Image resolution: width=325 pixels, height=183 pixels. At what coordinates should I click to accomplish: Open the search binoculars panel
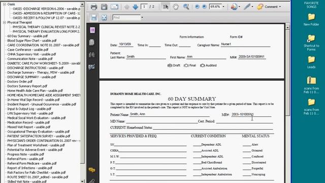[92, 54]
